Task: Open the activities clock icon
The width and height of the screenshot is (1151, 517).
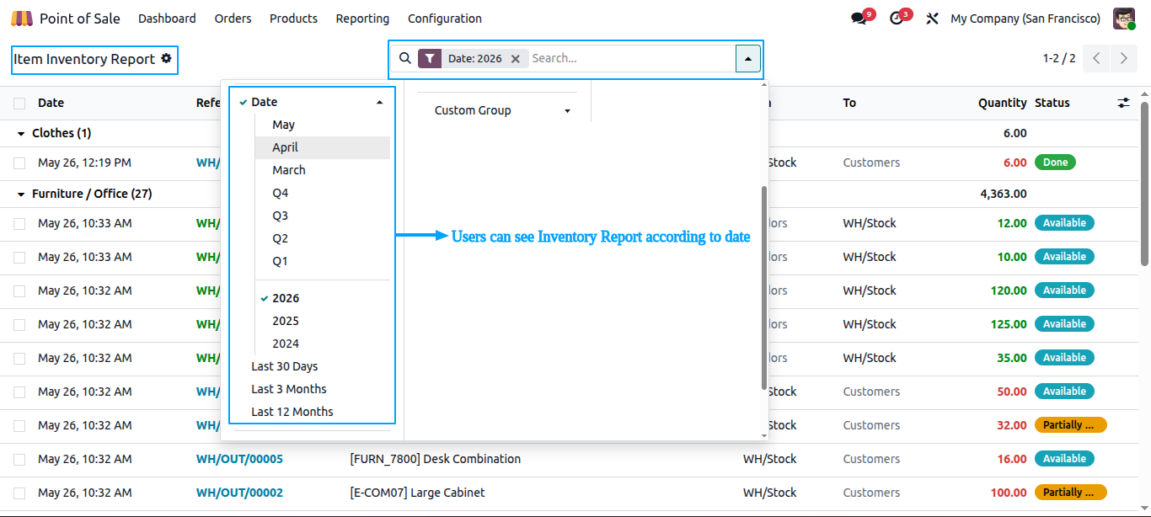Action: pyautogui.click(x=896, y=19)
